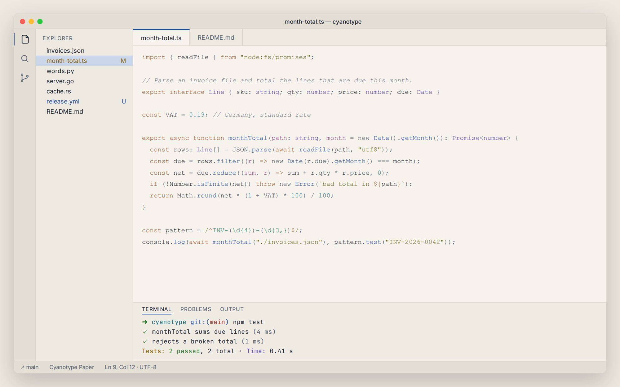
Task: Switch to the README.md editor tab
Action: click(216, 37)
